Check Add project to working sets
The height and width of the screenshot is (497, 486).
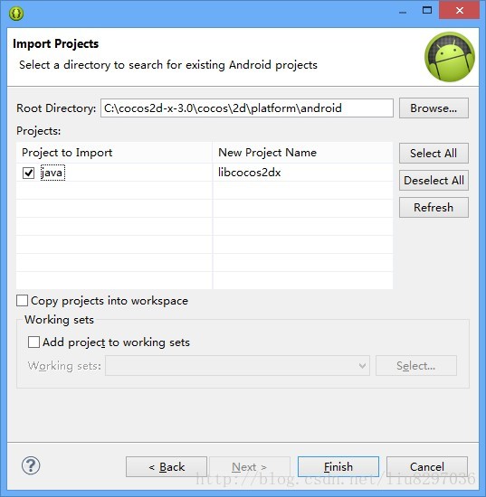pos(33,342)
